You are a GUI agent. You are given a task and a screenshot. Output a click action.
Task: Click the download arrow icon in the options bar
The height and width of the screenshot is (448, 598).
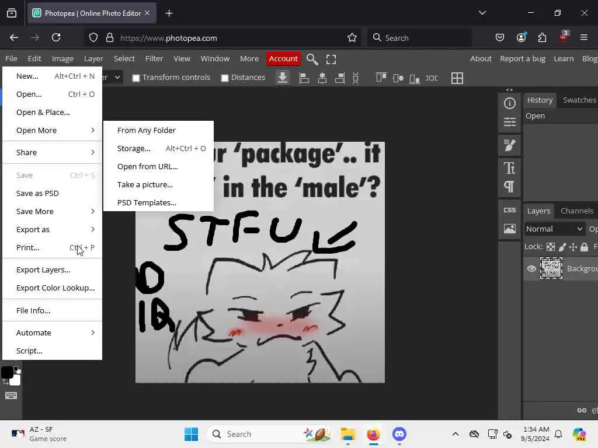tap(283, 78)
